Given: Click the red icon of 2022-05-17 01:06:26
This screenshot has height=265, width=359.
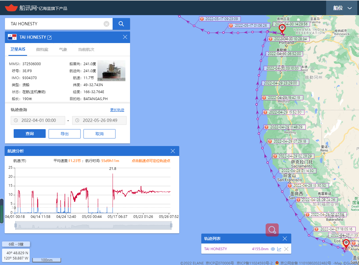Looking at the screenshot, I should 231,26.
